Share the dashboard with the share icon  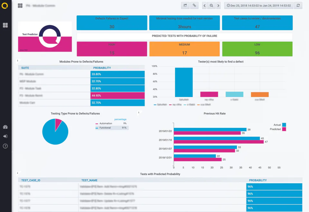coord(185,5)
